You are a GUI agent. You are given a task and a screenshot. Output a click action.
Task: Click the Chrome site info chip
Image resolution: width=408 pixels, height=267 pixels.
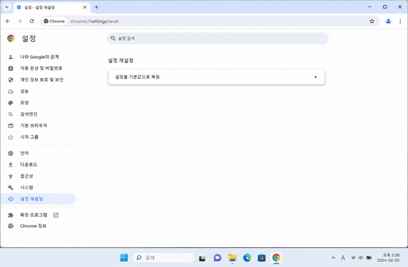coord(54,21)
